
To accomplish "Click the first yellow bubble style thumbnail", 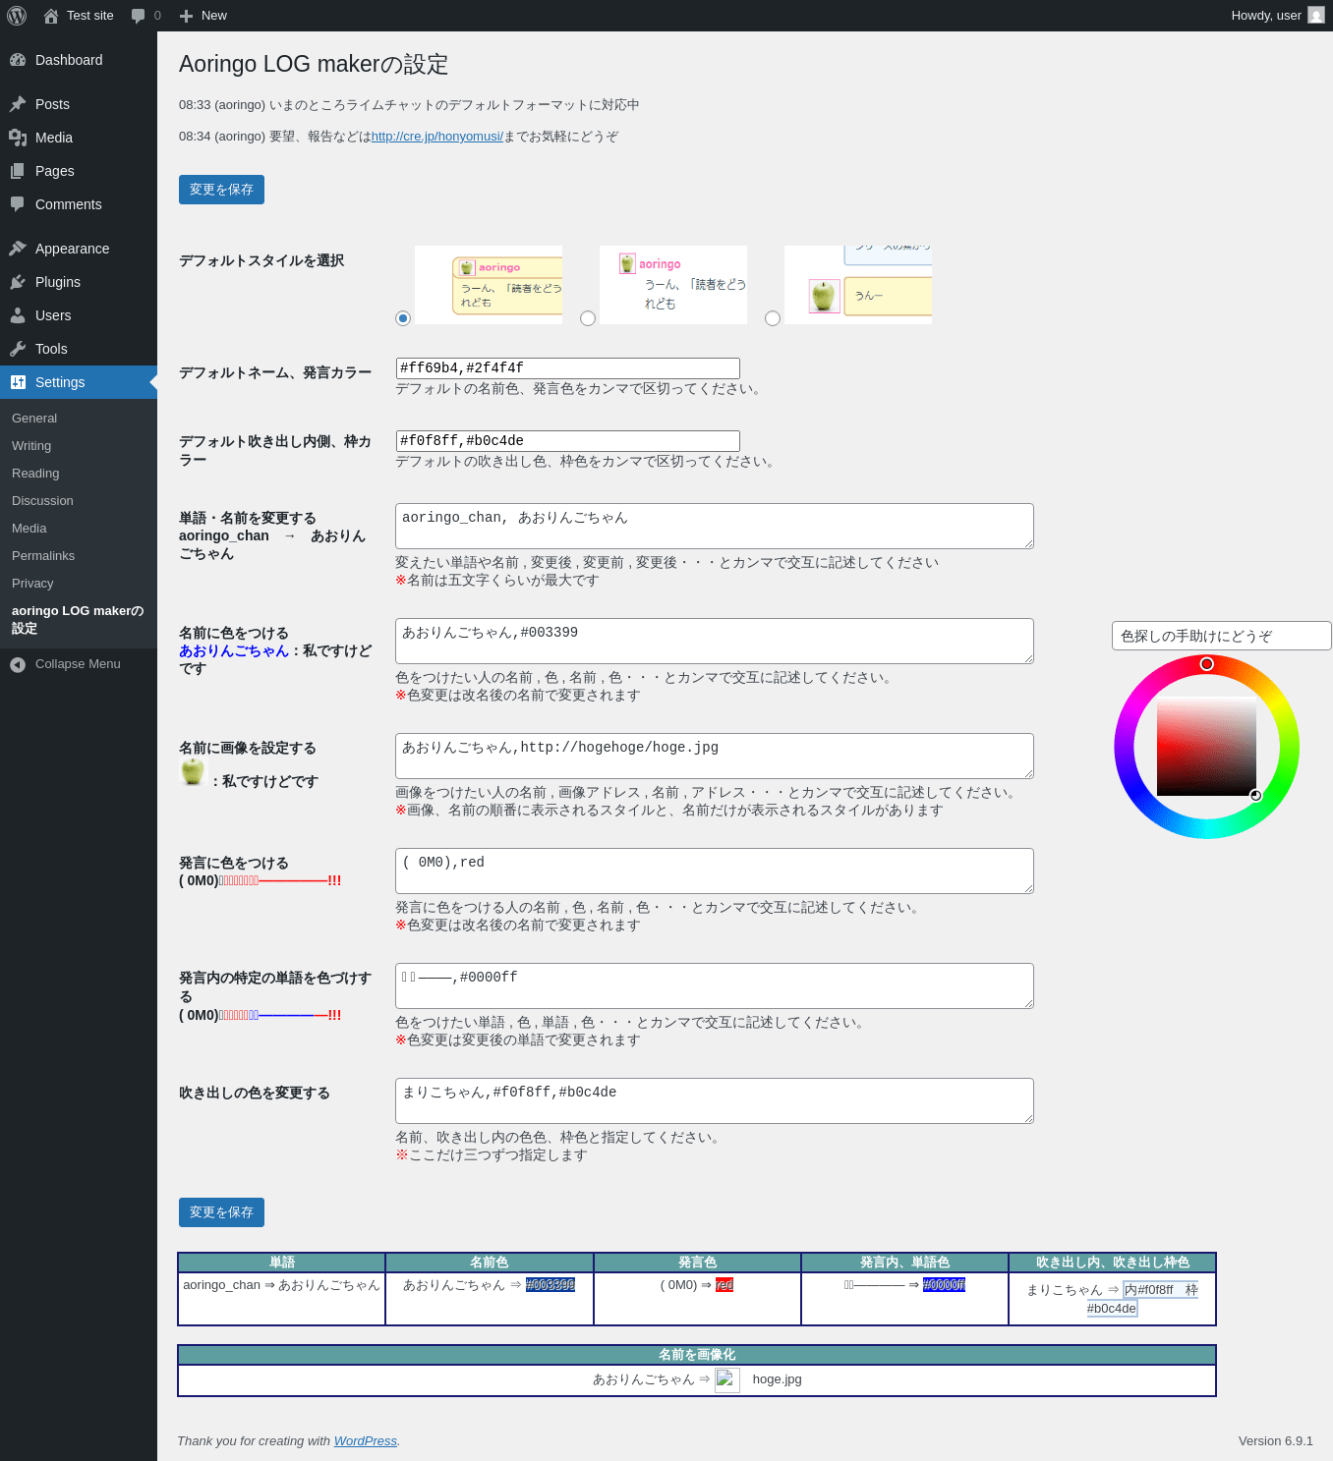I will [489, 285].
